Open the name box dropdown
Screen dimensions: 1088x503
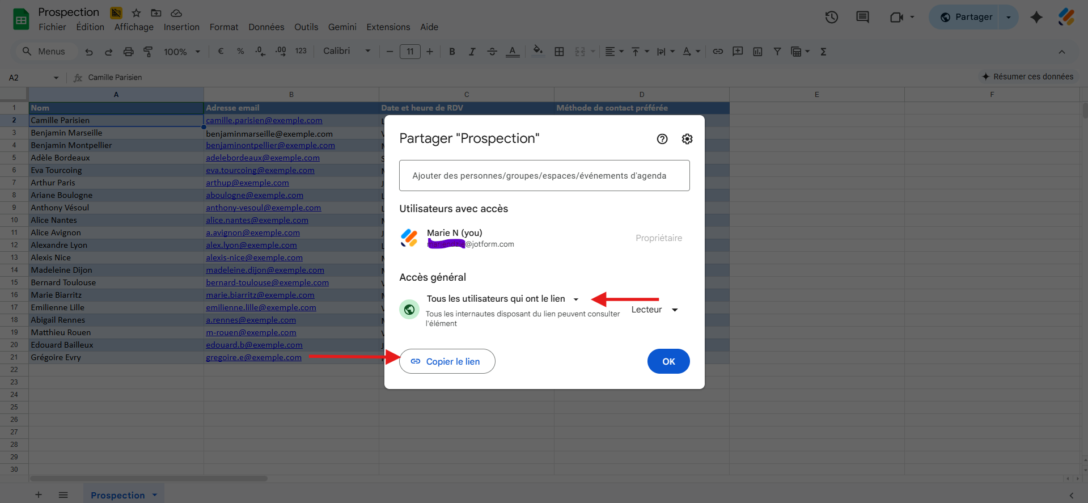(56, 78)
